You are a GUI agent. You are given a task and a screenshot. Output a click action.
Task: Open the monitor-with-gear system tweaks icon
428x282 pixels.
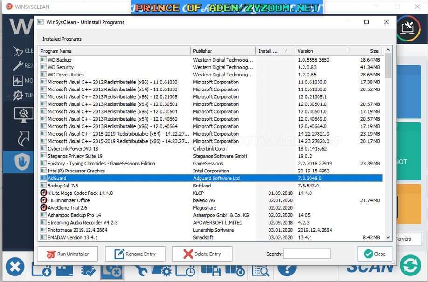click(23, 115)
